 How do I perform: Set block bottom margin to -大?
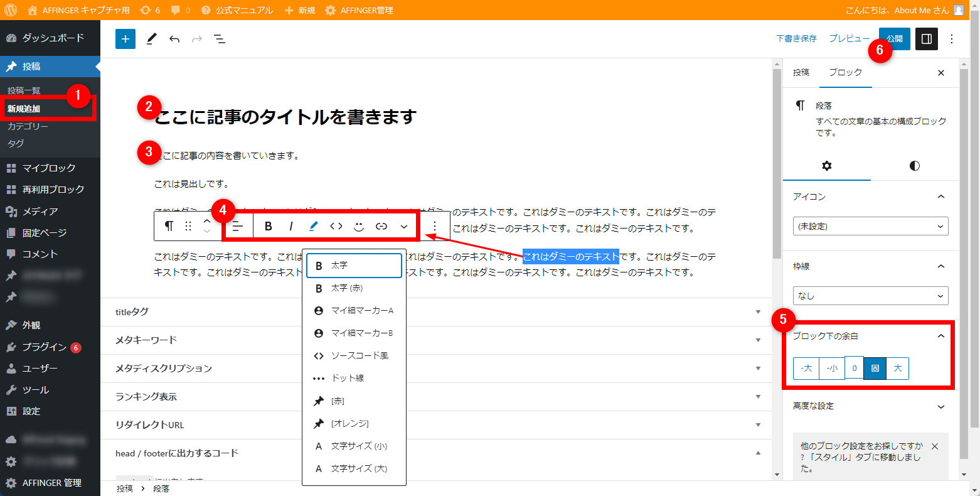[x=806, y=369]
